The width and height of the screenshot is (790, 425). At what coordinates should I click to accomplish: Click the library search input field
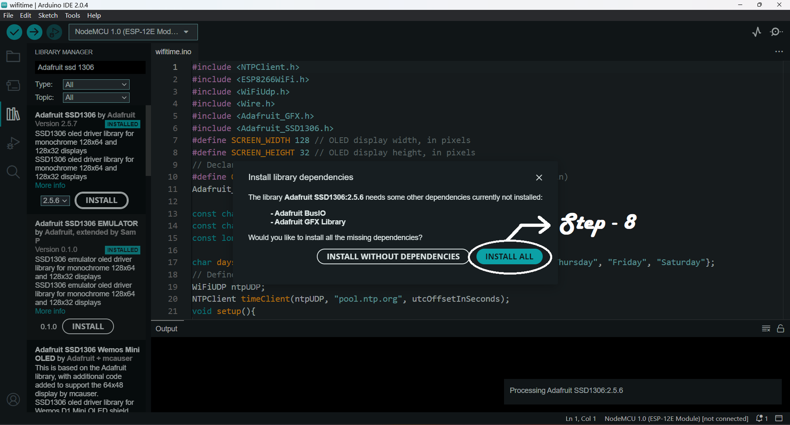(x=90, y=67)
